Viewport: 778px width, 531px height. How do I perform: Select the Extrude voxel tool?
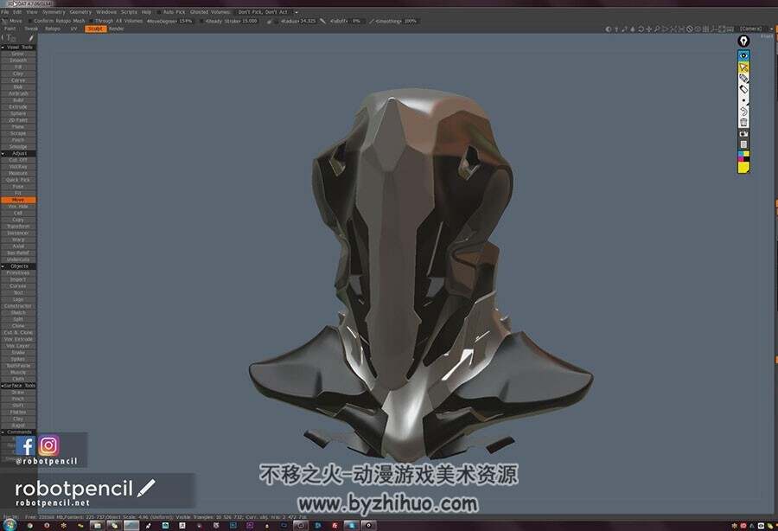(18, 106)
